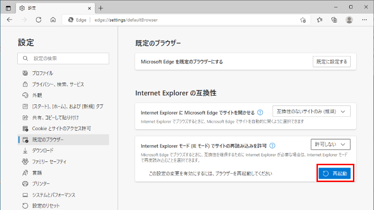374x210 pixels.
Task: Click the forward arrow button
Action: click(24, 20)
